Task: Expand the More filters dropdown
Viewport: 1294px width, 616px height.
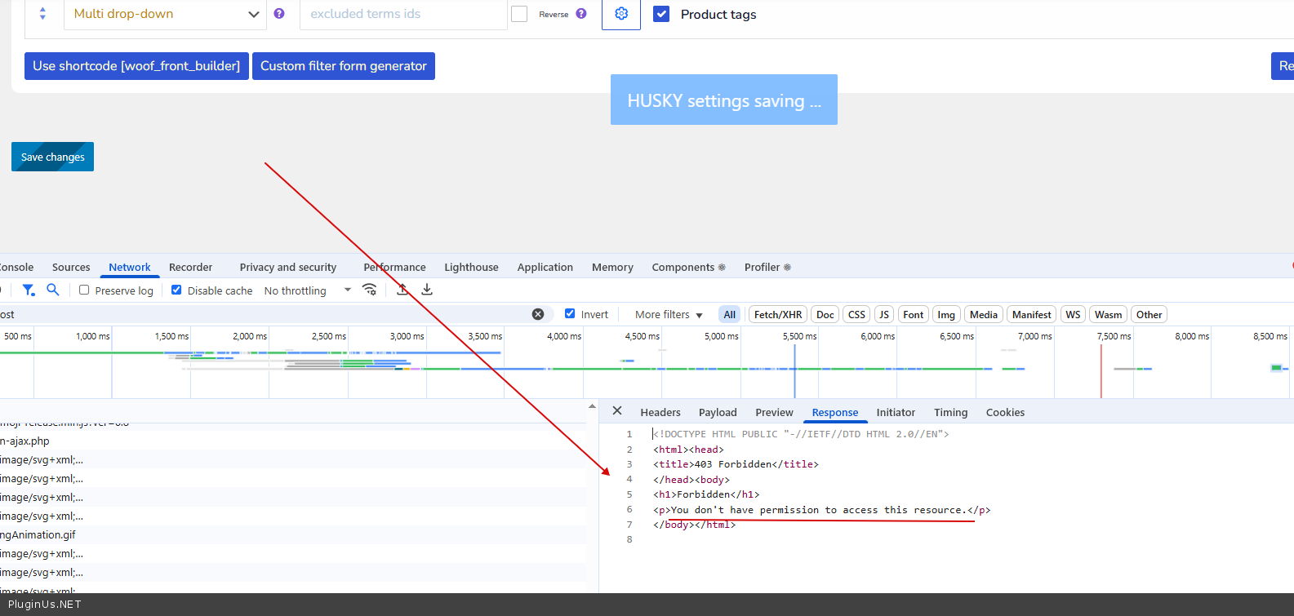Action: [x=669, y=315]
